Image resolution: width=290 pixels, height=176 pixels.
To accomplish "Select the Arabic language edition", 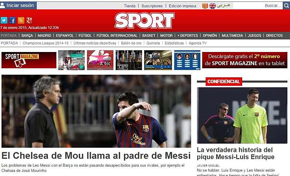I will click(x=224, y=6).
